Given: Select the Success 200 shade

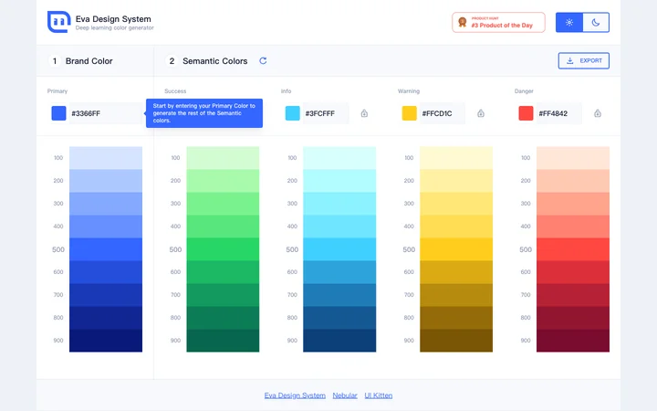Looking at the screenshot, I should click(x=223, y=181).
